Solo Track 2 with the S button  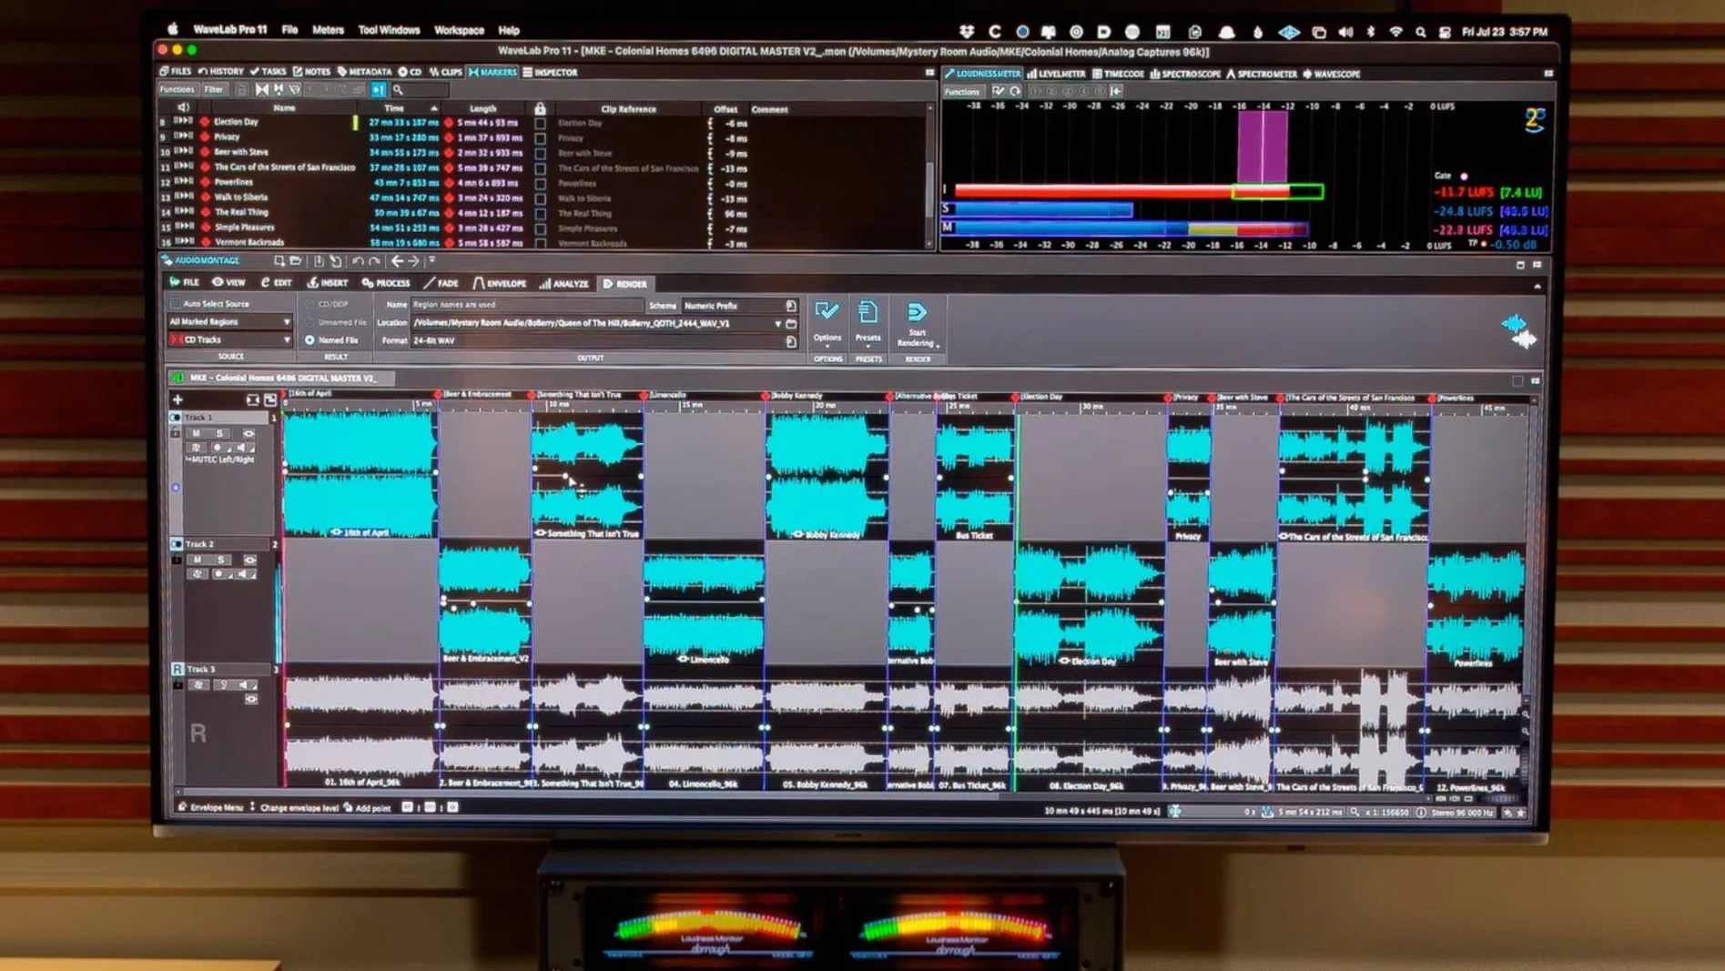(x=220, y=560)
